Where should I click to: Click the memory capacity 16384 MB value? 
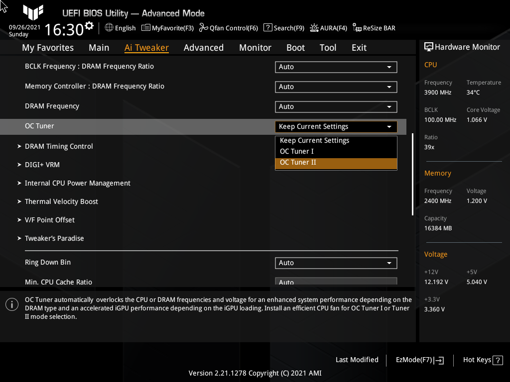pos(438,228)
